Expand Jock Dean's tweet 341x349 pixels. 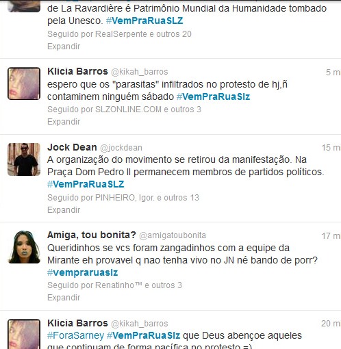click(64, 209)
